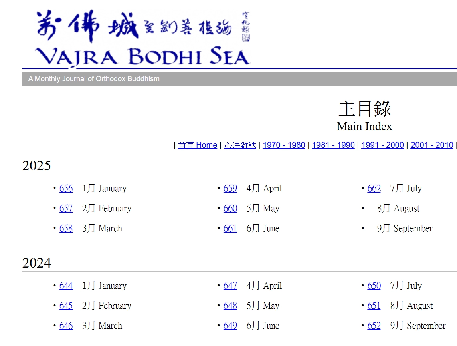Viewport: 457px width, 346px height.
Task: Open issue 656 for January 2025
Action: click(x=66, y=189)
